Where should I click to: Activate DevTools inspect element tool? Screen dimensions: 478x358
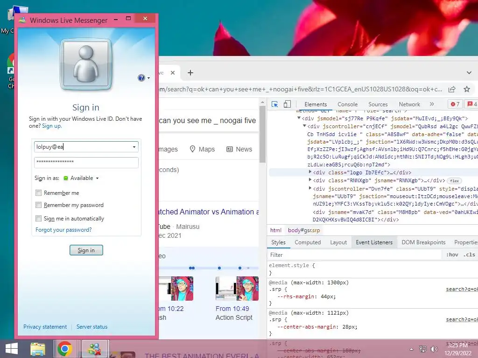click(274, 104)
